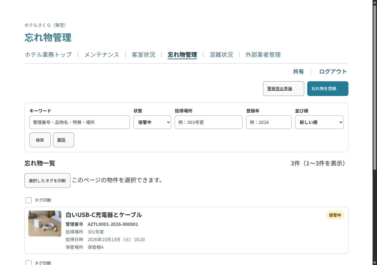Image resolution: width=377 pixels, height=265 pixels.
Task: Click the page vertical scrollbar thumb
Action: coord(375,88)
